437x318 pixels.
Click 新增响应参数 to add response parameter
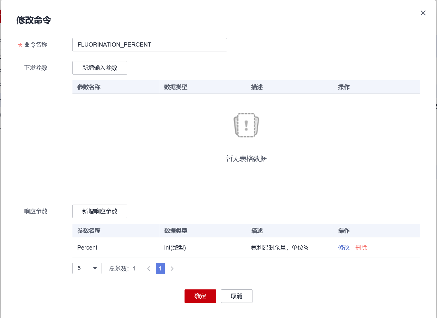[x=100, y=211]
